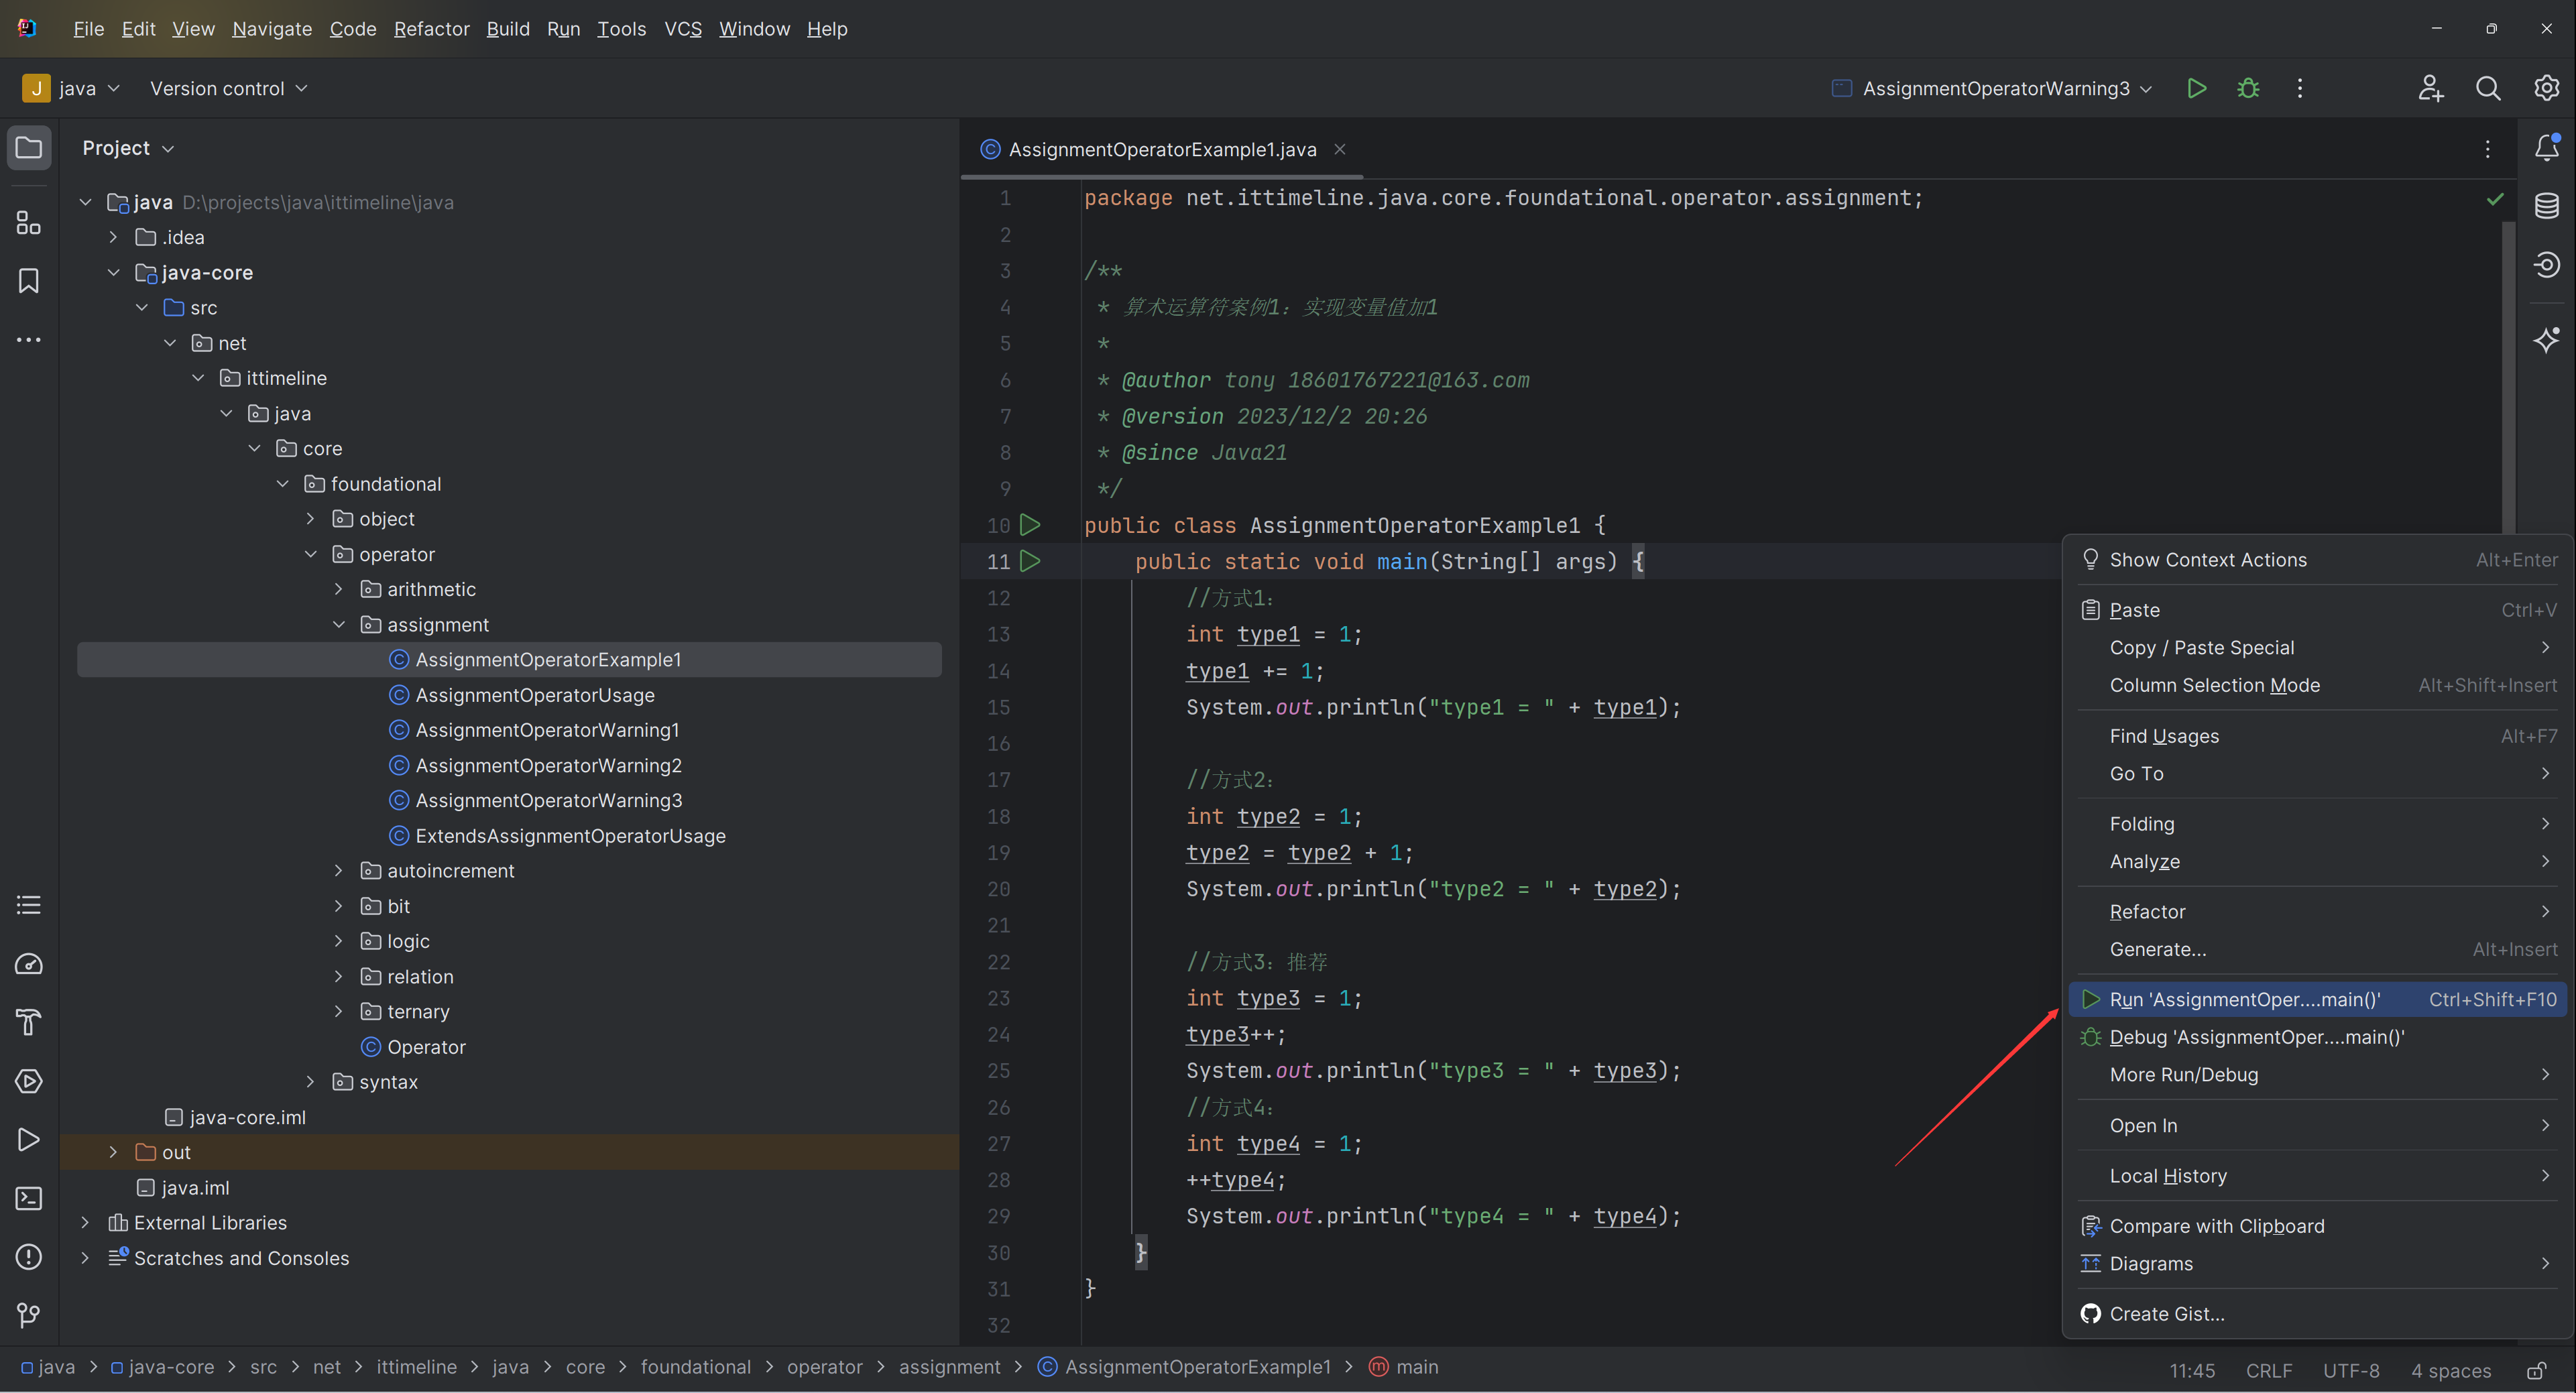Screen dimensions: 2576x1393
Task: Click line separator CRLF in status bar
Action: [2269, 1370]
